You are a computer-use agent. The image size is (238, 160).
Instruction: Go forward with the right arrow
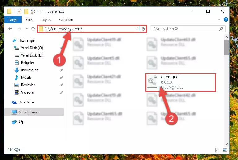(19, 29)
